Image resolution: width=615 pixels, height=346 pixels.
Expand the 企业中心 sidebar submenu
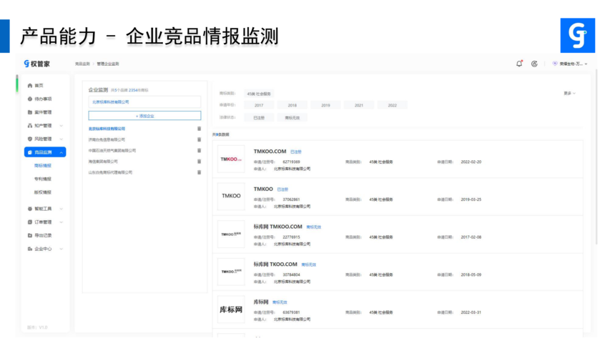coord(62,249)
